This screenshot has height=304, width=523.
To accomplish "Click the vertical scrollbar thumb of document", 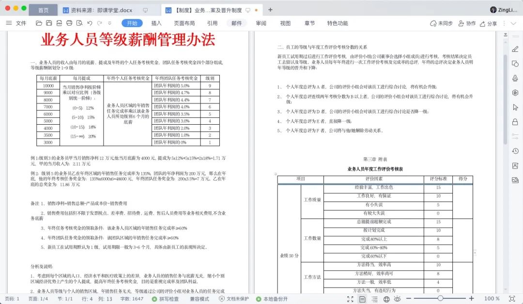I will [505, 100].
